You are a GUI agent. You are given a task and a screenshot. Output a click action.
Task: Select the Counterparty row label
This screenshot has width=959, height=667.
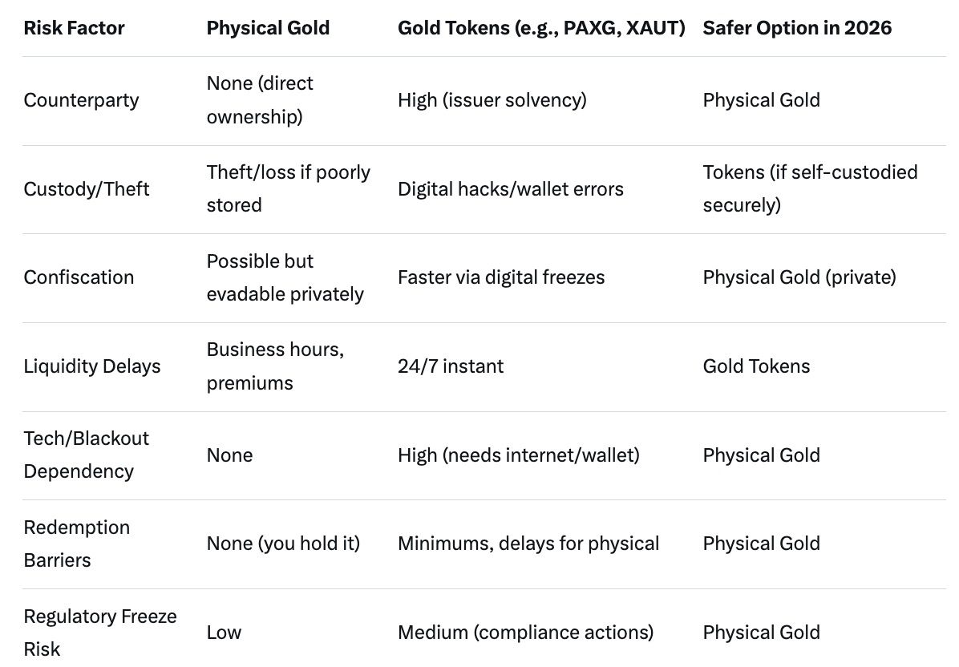[x=81, y=100]
